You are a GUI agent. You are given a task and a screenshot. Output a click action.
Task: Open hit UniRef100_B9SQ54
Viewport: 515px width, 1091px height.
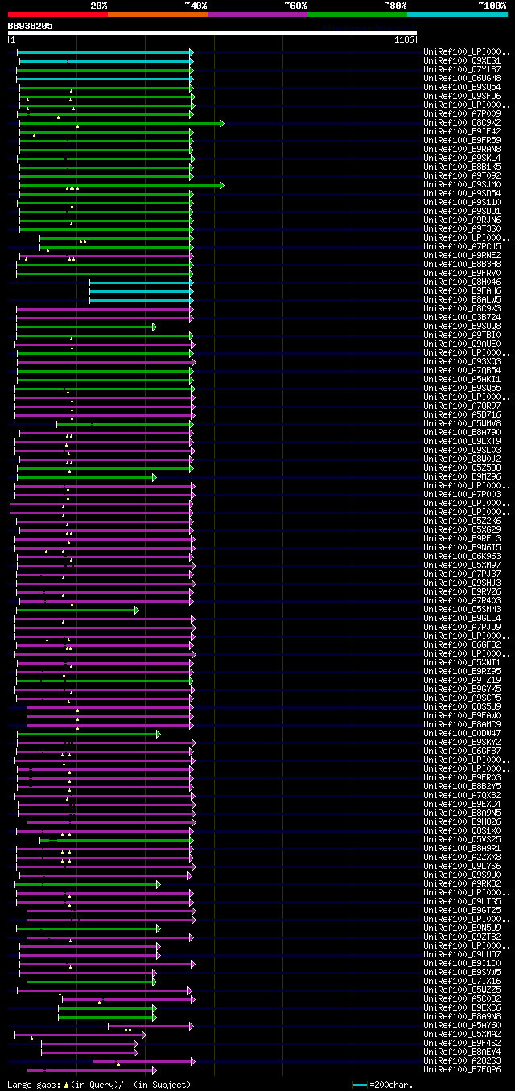462,88
